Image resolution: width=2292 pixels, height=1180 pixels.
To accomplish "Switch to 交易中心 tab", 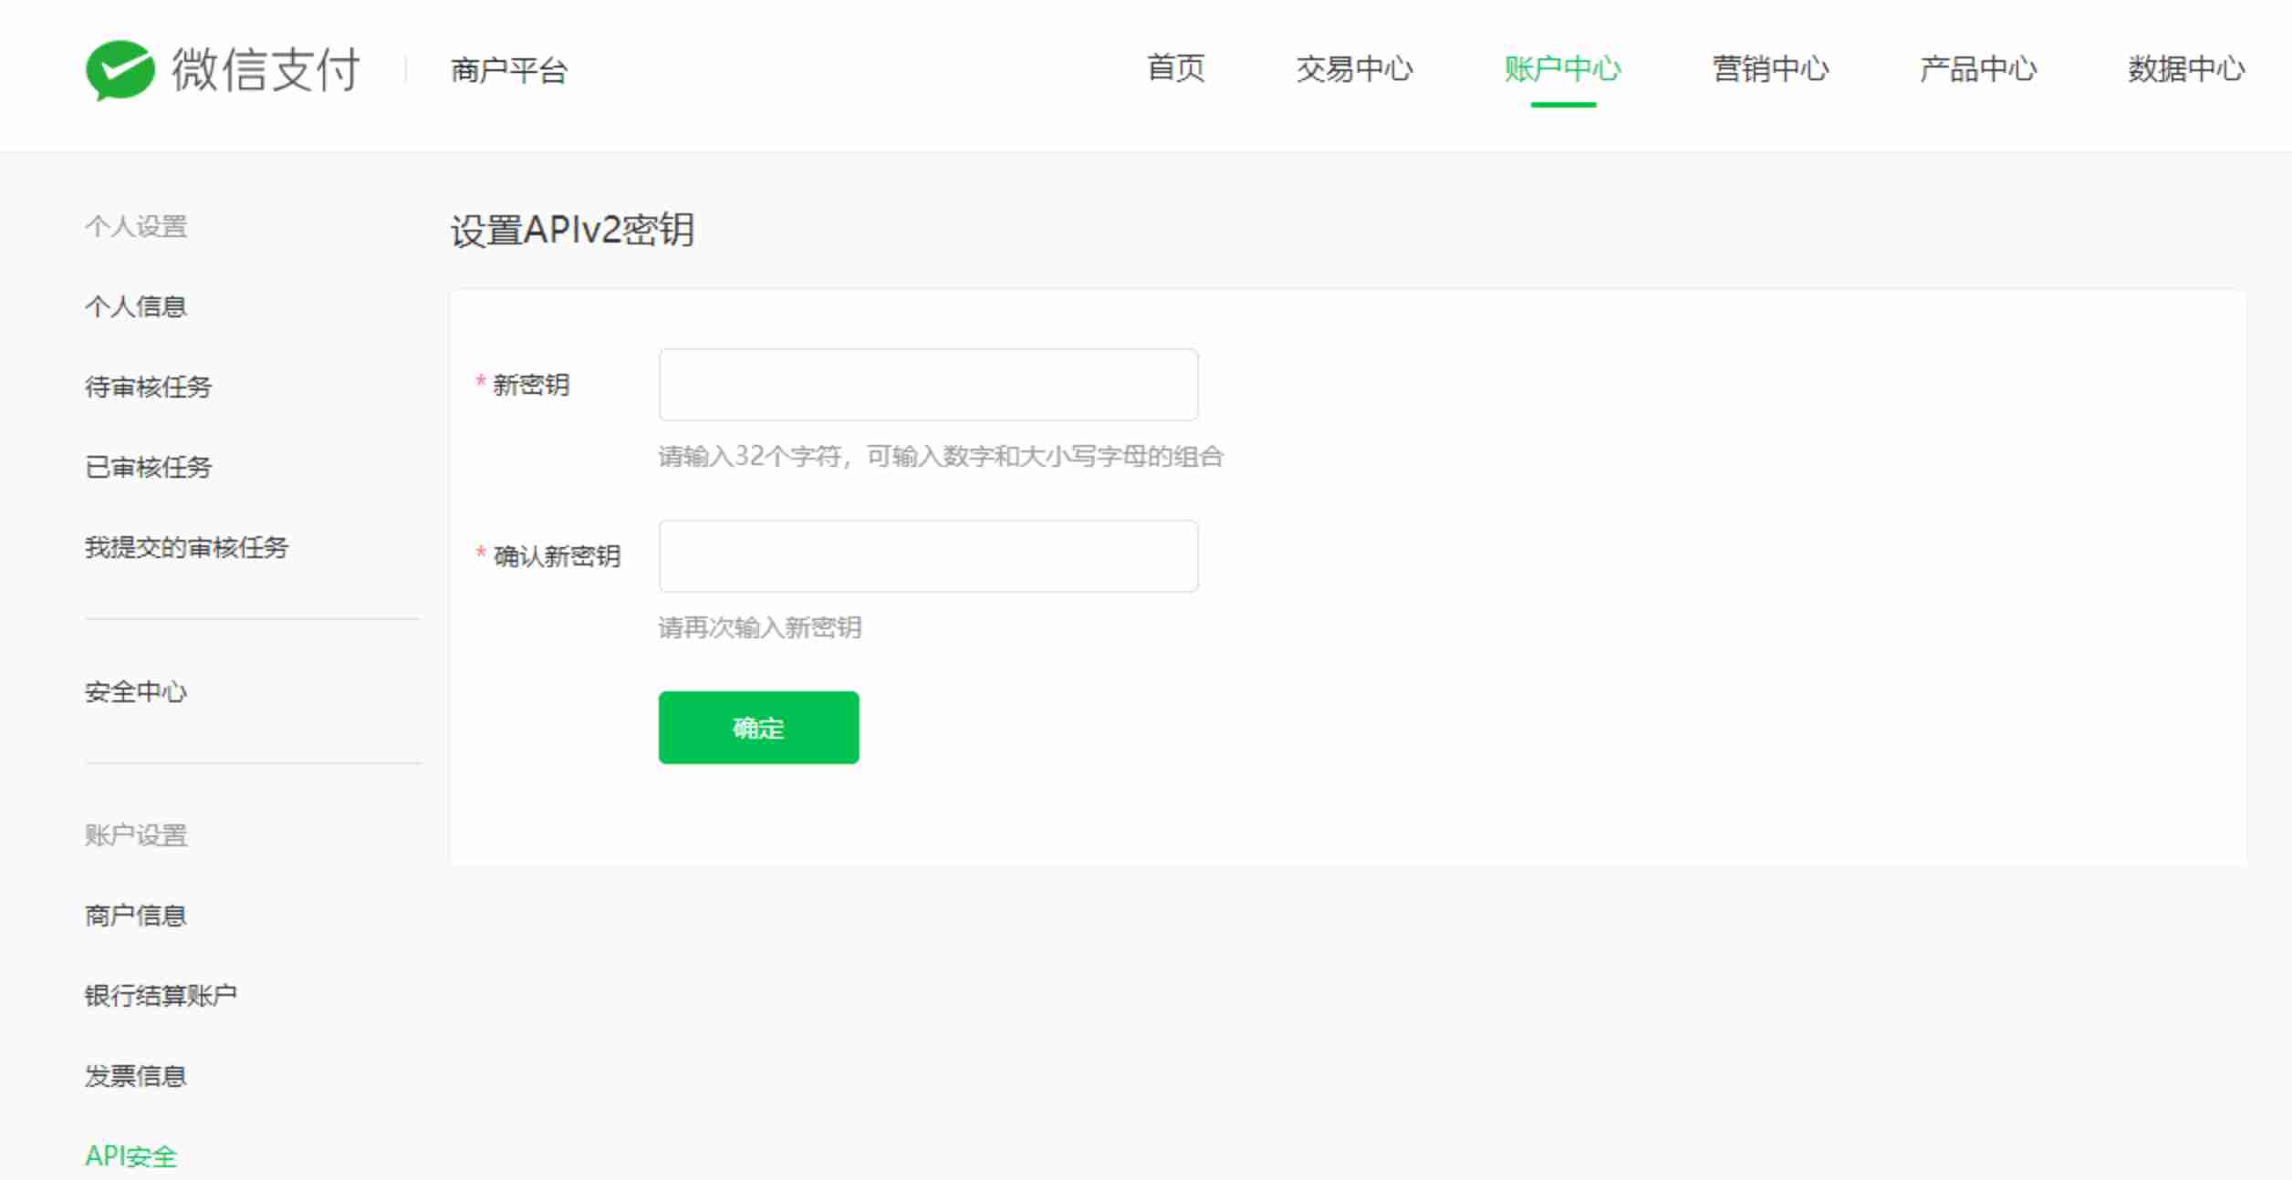I will click(x=1354, y=69).
